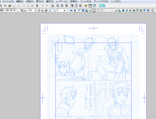This screenshot has height=119, width=156.
Task: Open the RGB color grid panel icon
Action: [80, 6]
